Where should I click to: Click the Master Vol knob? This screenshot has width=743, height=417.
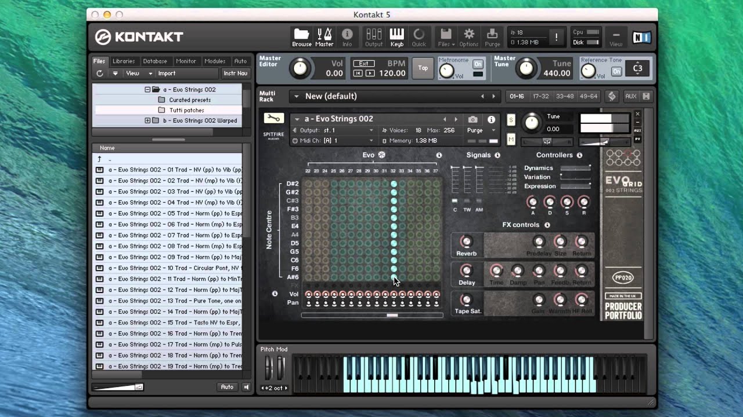pos(300,68)
